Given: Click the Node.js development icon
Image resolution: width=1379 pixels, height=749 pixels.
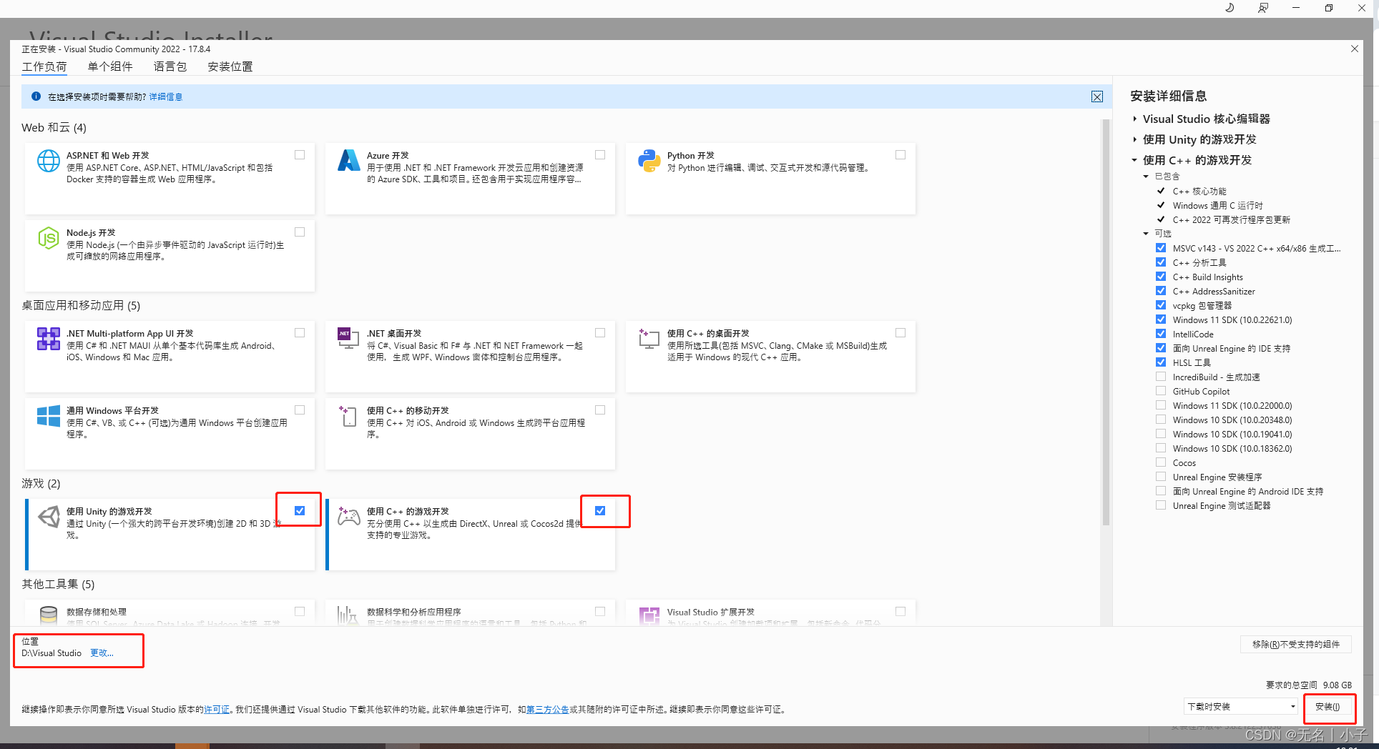Looking at the screenshot, I should pos(49,238).
